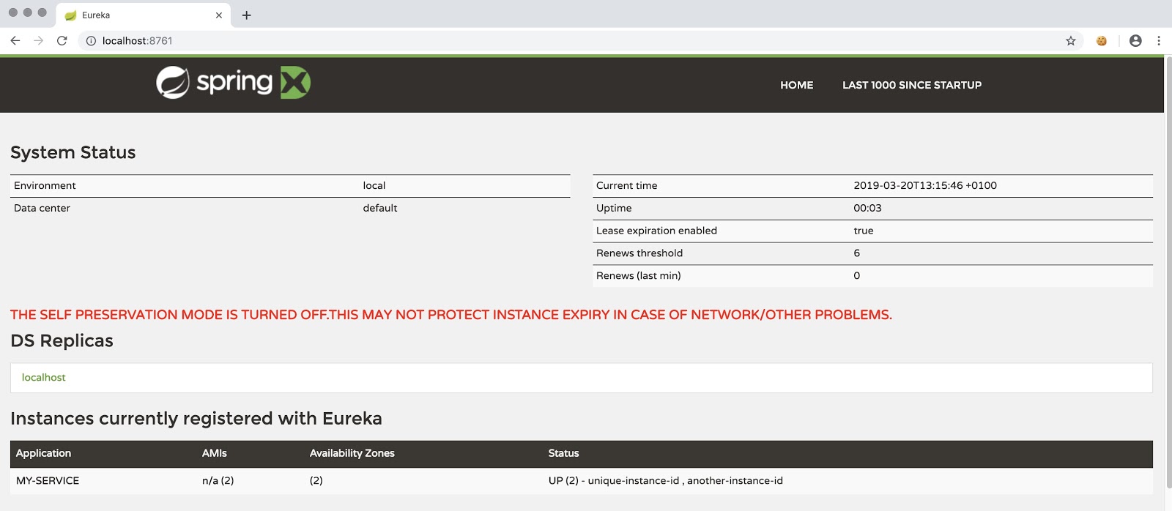Screen dimensions: 1172x511
Task: Click the Uptime value 00:03
Action: point(867,209)
